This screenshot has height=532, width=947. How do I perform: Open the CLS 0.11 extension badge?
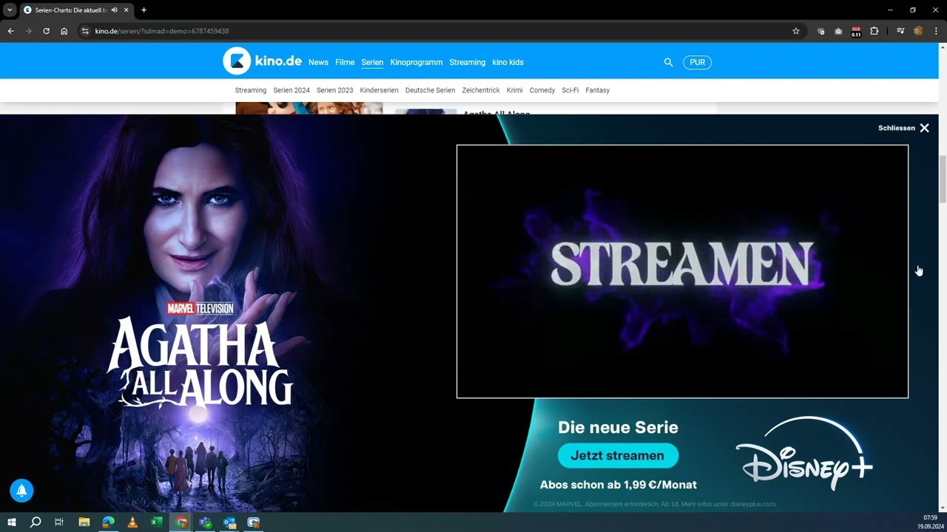pos(856,31)
